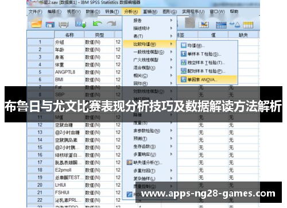The height and width of the screenshot is (208, 287).
Task: Click the Weight Cases scales icon
Action: [235, 24]
